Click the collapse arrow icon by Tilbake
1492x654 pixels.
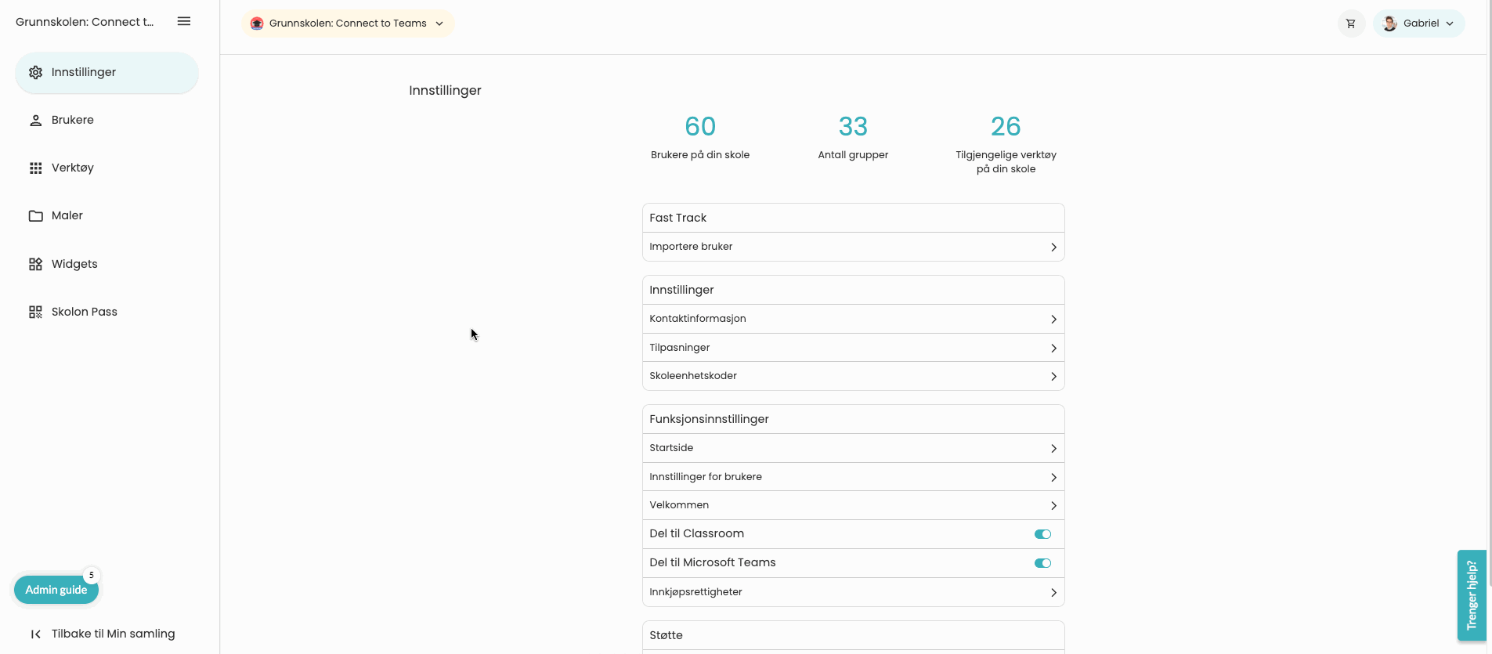pyautogui.click(x=35, y=634)
